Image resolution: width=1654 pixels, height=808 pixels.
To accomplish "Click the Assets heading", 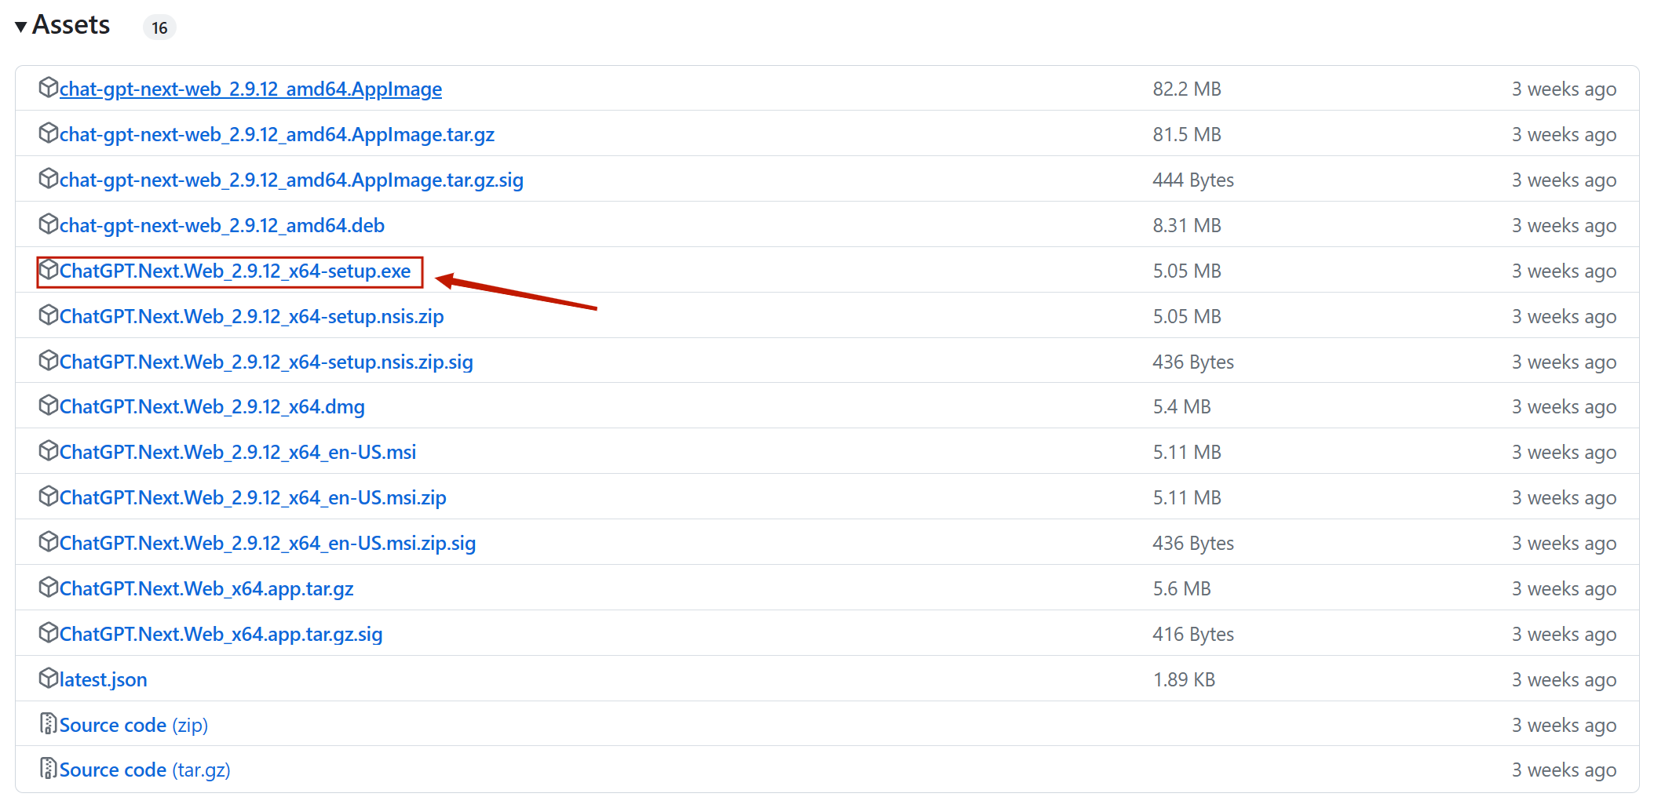I will pos(71,25).
